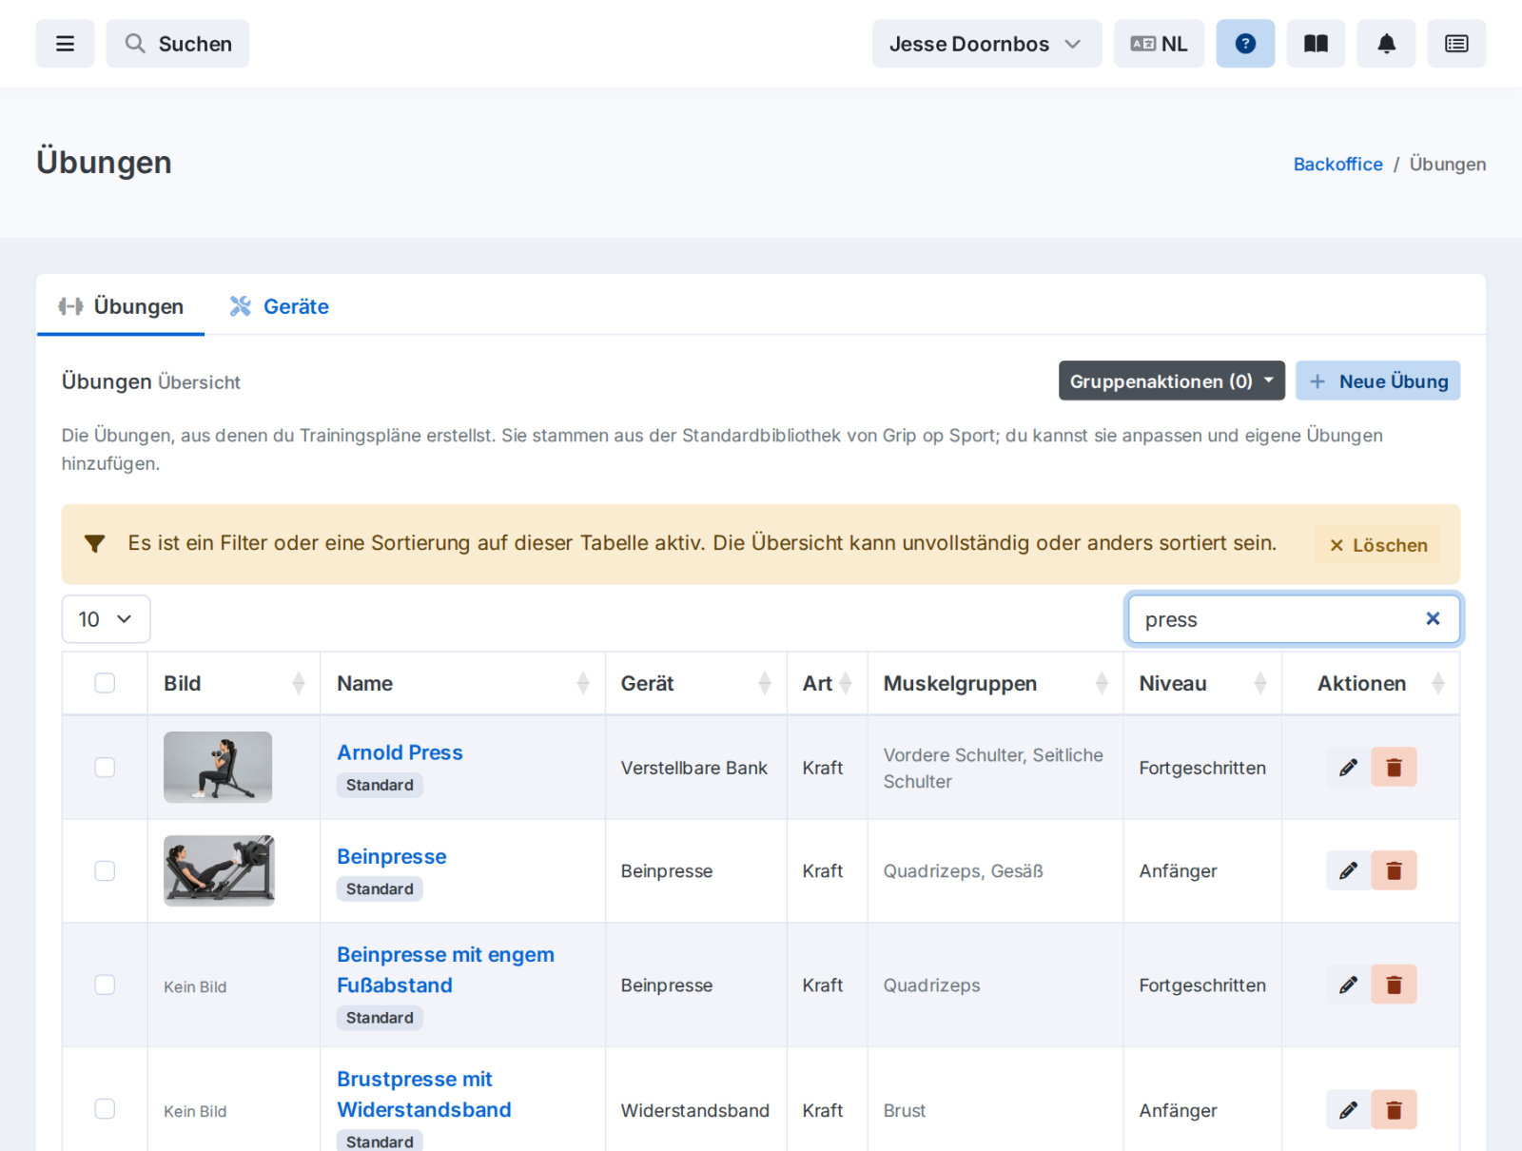Image resolution: width=1522 pixels, height=1151 pixels.
Task: Expand the Jesse Doornbos user dropdown
Action: pos(986,44)
